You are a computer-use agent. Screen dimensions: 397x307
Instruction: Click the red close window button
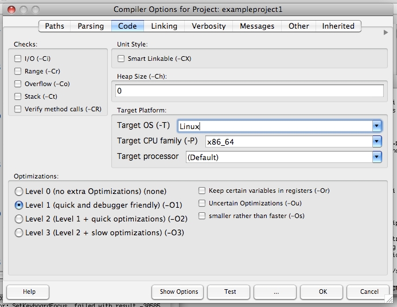[9, 10]
